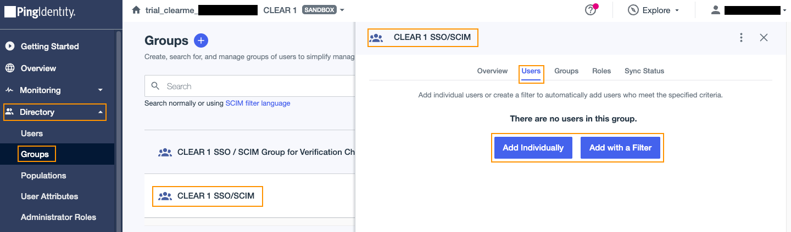Screen dimensions: 791x232
Task: Click the compass icon beside Explore
Action: coord(633,10)
